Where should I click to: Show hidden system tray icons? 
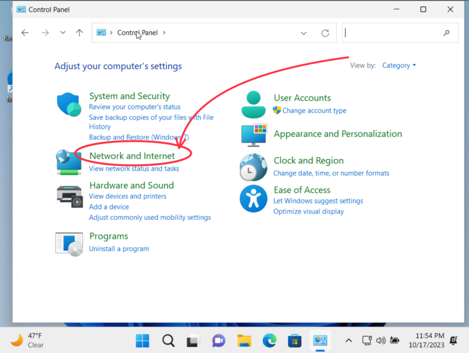(348, 340)
